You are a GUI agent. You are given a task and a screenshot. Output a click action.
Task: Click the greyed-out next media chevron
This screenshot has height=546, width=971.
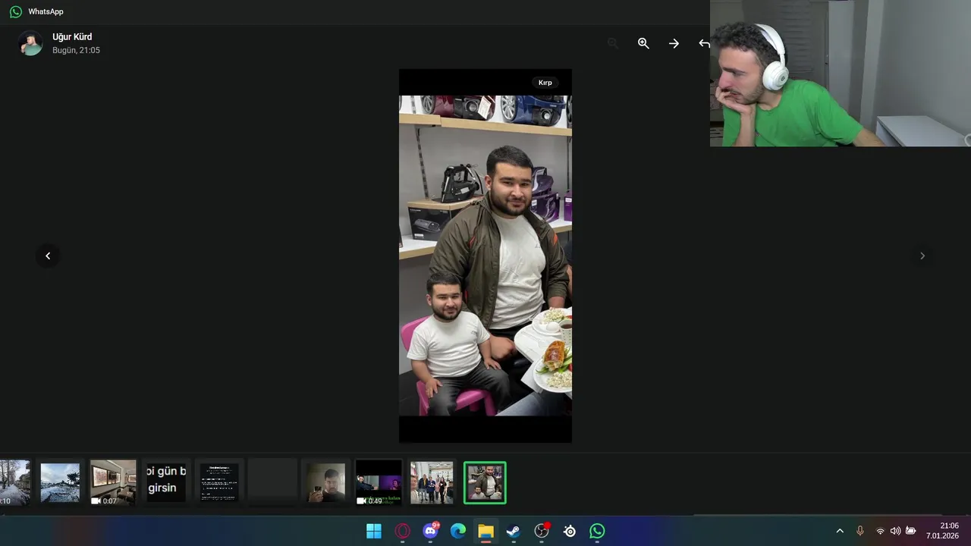[922, 256]
